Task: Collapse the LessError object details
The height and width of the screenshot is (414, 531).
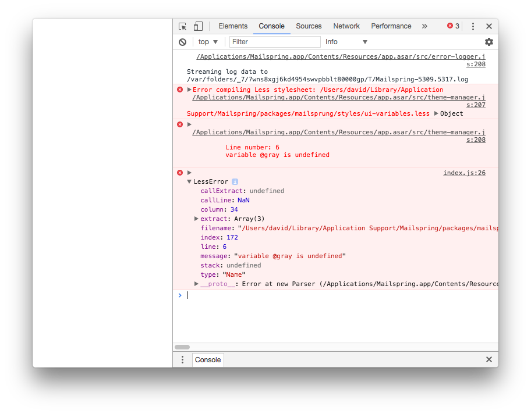Action: click(189, 181)
